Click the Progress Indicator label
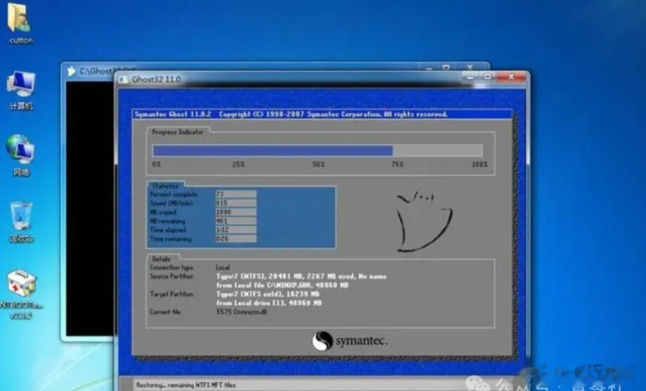646x391 pixels. point(178,132)
